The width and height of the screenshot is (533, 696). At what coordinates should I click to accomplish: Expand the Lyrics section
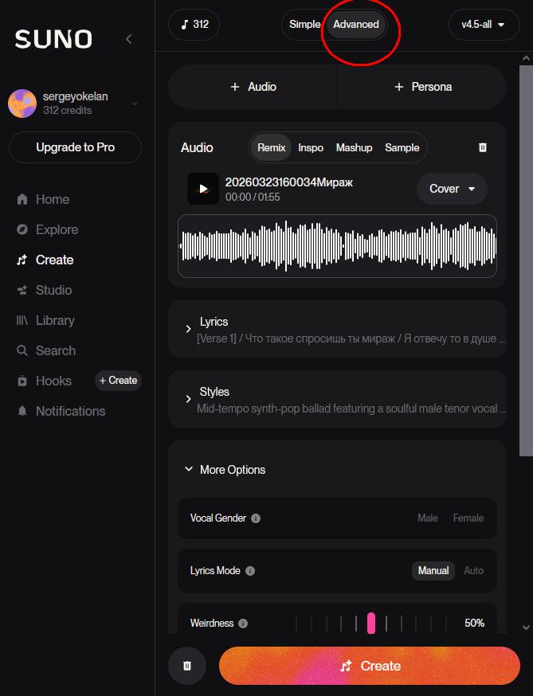click(x=189, y=329)
